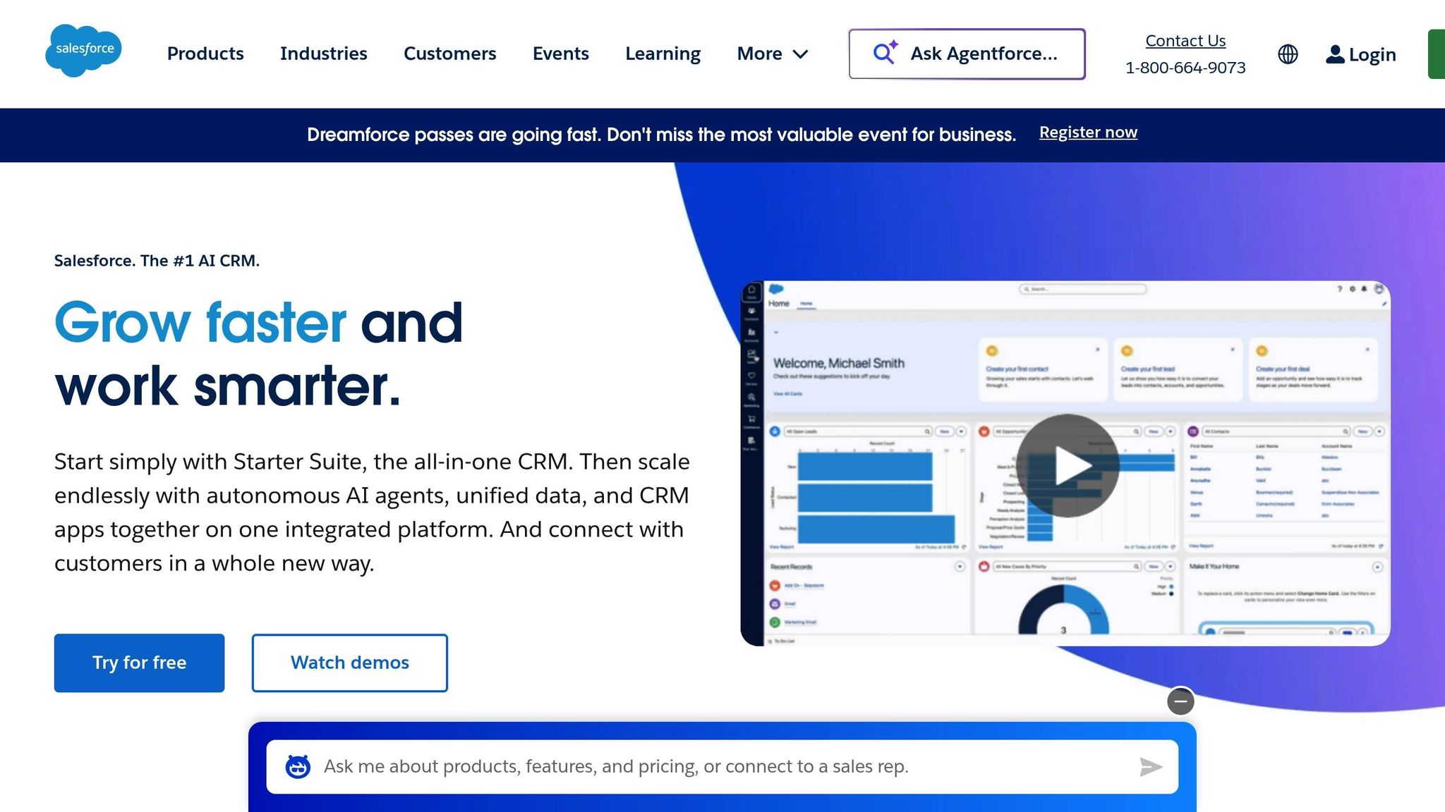Click Try for free button
Screen dimensions: 1445x812
tap(139, 663)
